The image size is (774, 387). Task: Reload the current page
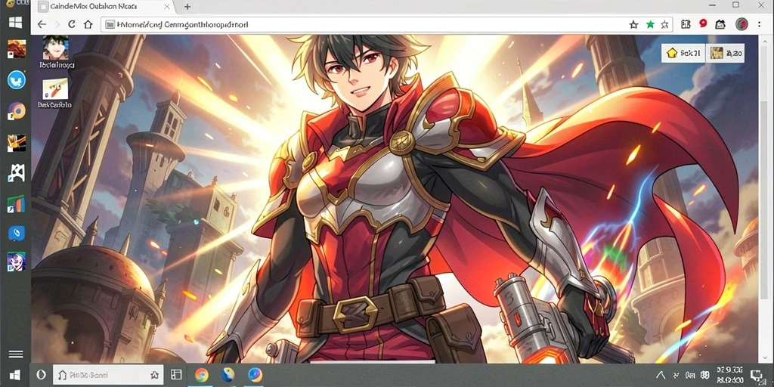tap(72, 24)
